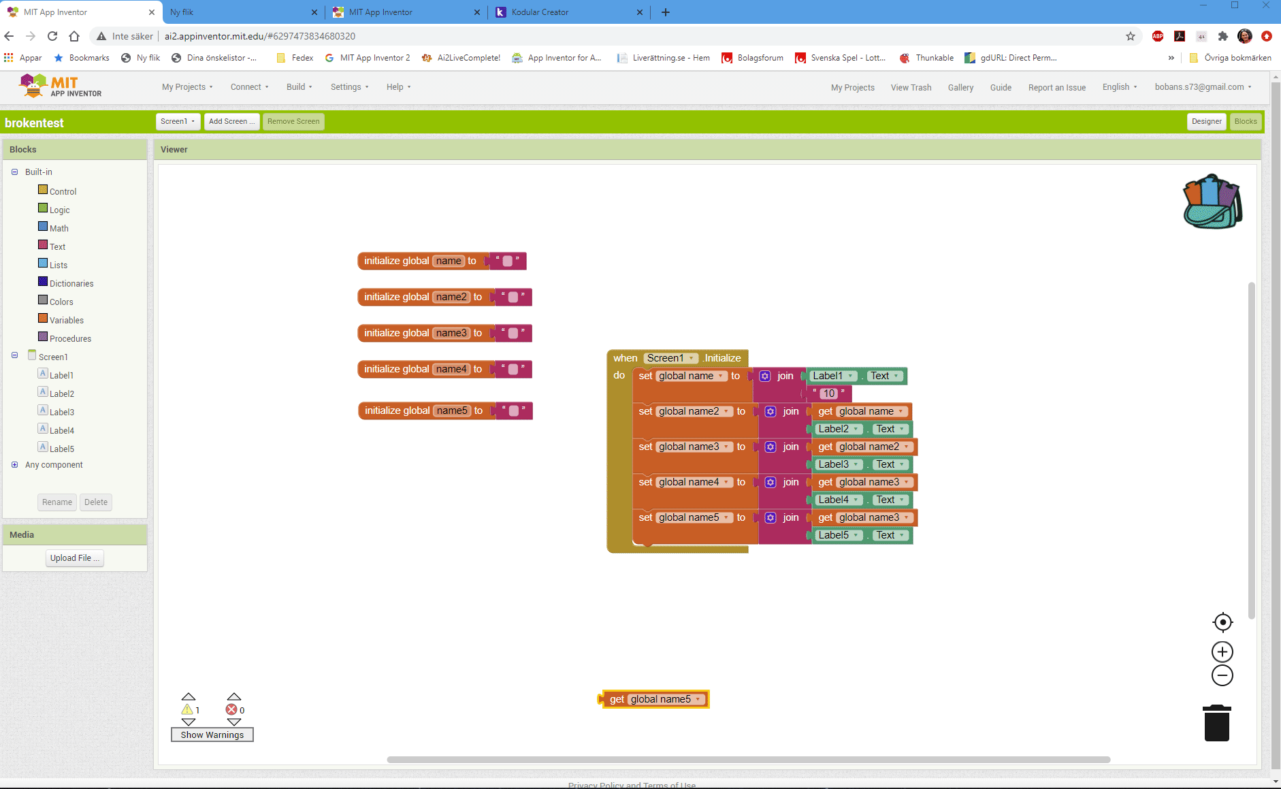
Task: Open the browser extensions puzzle icon
Action: (1223, 36)
